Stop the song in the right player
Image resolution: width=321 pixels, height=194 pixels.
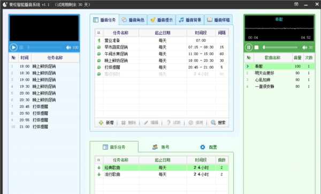point(256,48)
